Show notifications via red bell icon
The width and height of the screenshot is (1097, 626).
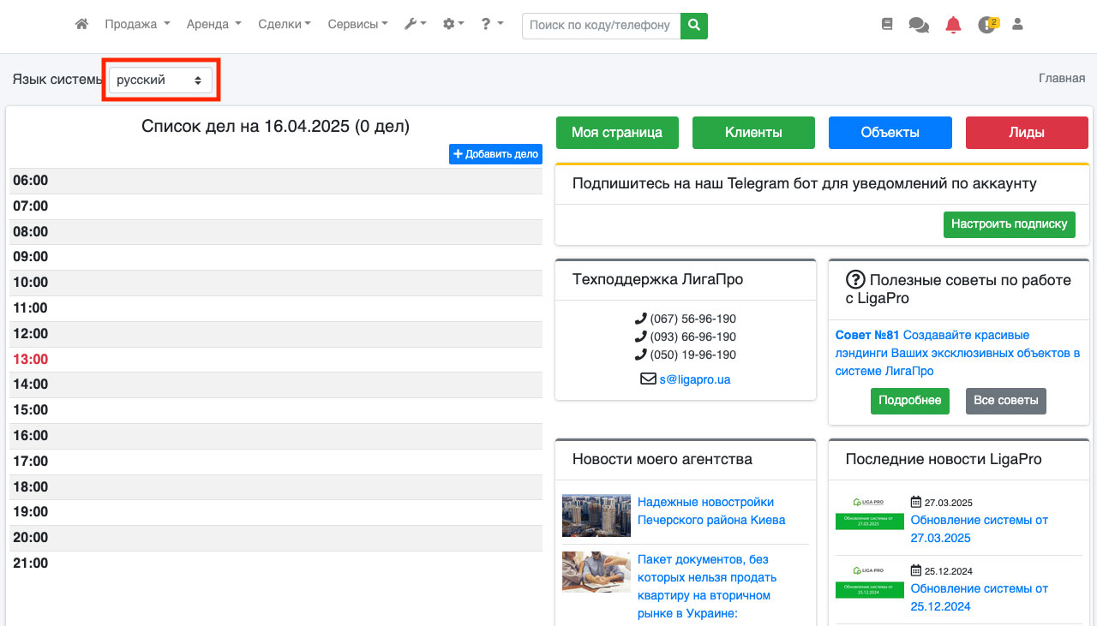point(953,25)
